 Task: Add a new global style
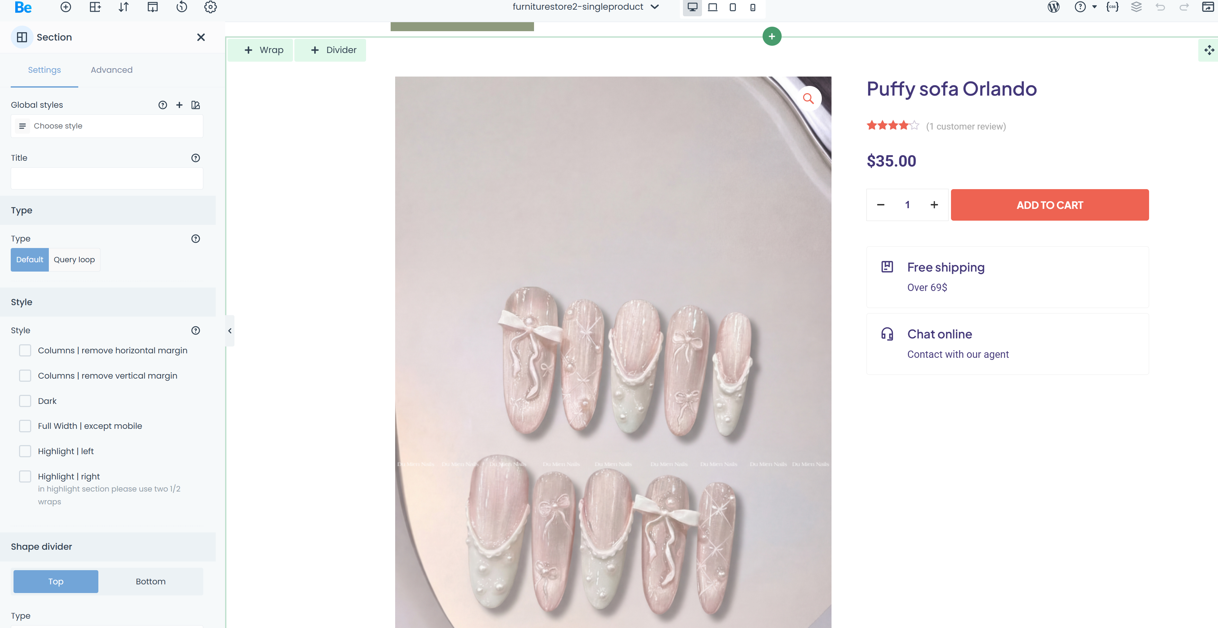click(179, 105)
